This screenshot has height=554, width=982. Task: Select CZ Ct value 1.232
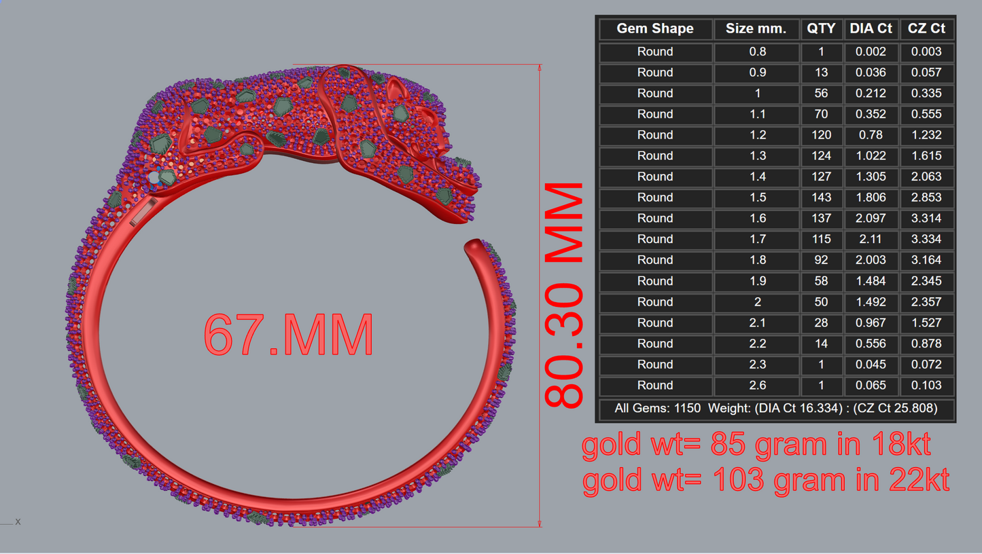[926, 135]
